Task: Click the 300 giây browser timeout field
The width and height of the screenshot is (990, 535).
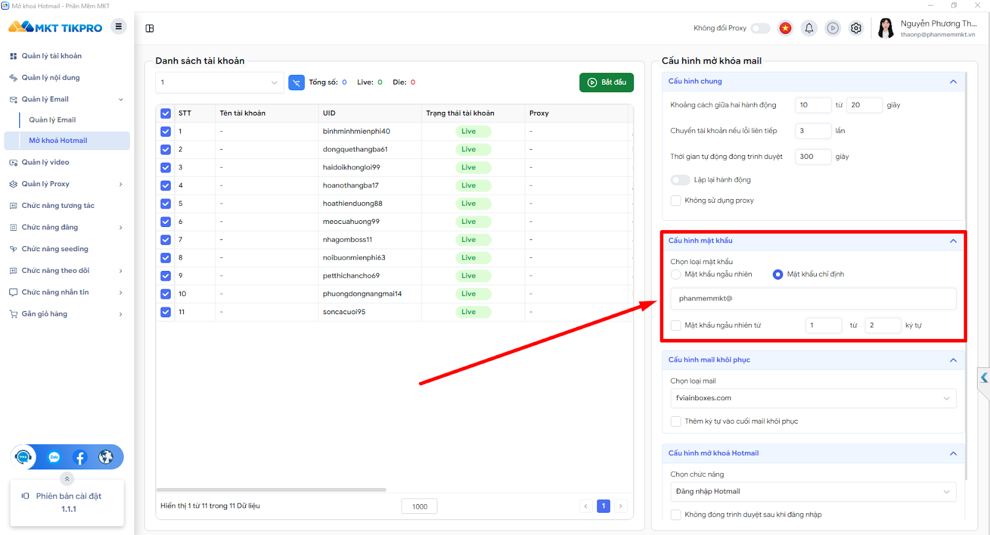Action: [813, 156]
